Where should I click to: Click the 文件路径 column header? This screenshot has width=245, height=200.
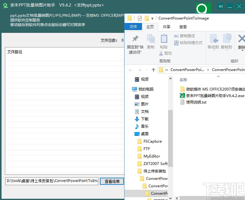15,52
